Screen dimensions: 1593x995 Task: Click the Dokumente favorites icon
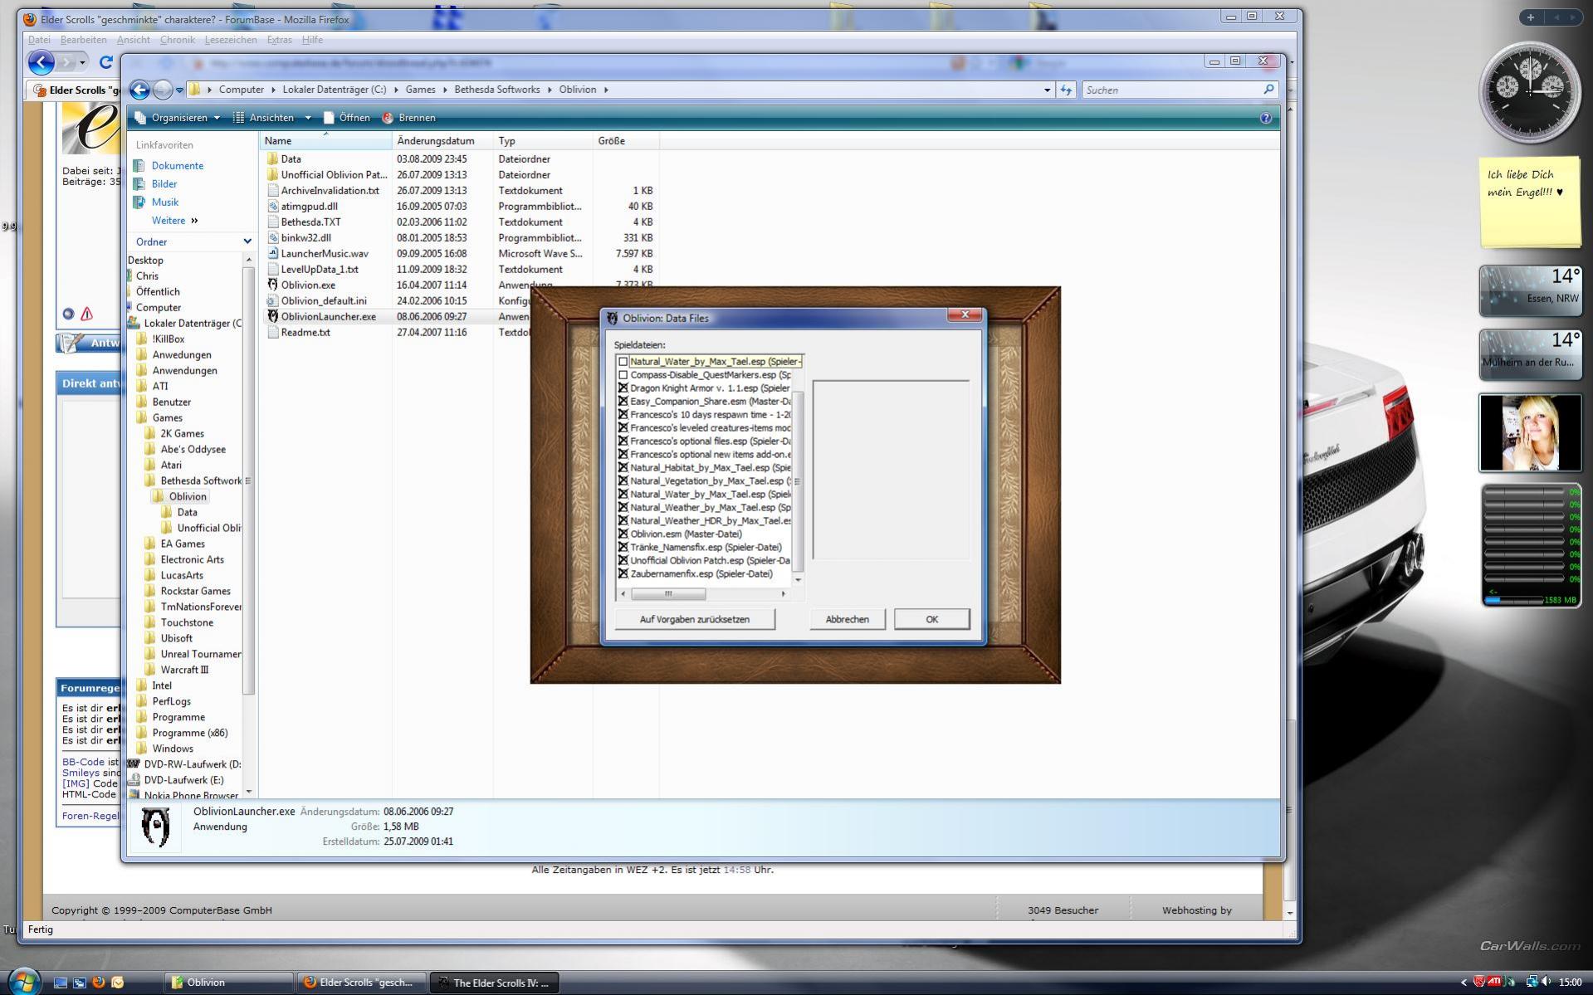[139, 165]
